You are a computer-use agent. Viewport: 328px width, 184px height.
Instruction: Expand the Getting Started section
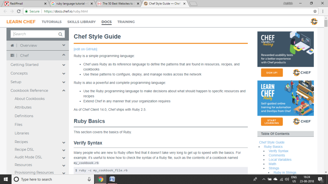coord(64,65)
